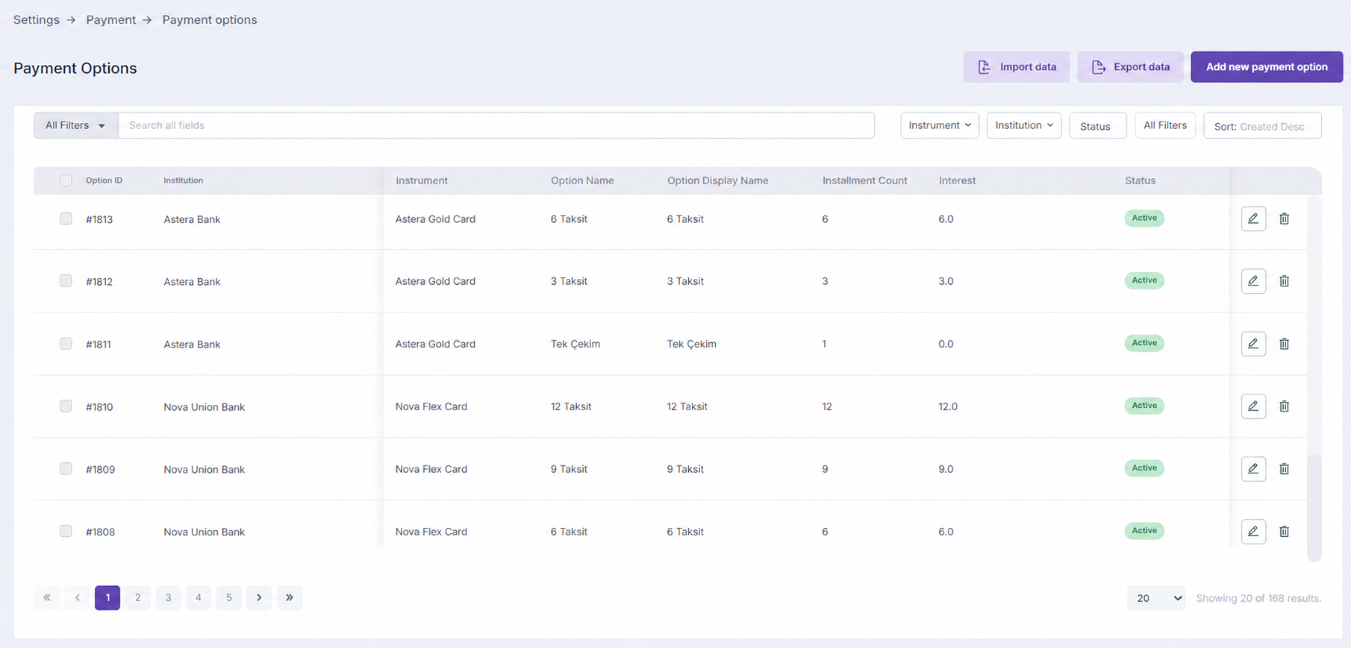Image resolution: width=1351 pixels, height=648 pixels.
Task: Edit payment option #1808
Action: [1253, 532]
